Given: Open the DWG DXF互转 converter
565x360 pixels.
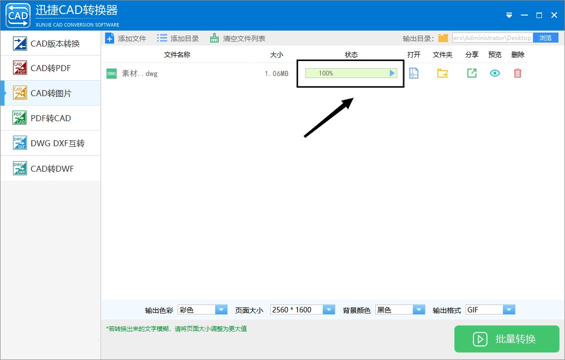Looking at the screenshot, I should coord(50,143).
